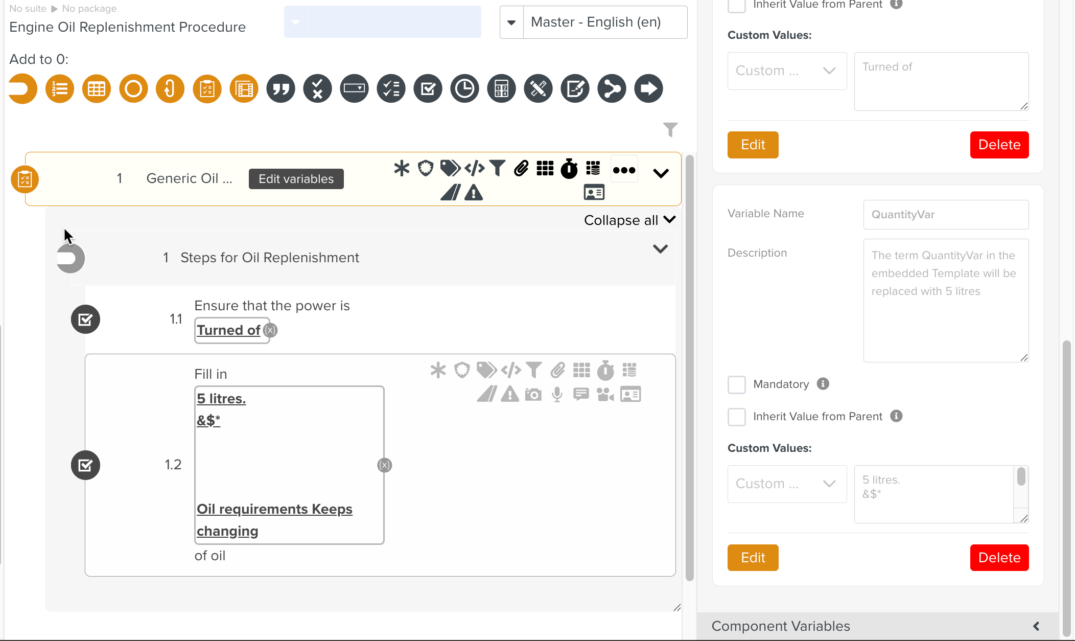Viewport: 1075px width, 641px height.
Task: Collapse the Steps for Oil Replenishment section
Action: (x=660, y=249)
